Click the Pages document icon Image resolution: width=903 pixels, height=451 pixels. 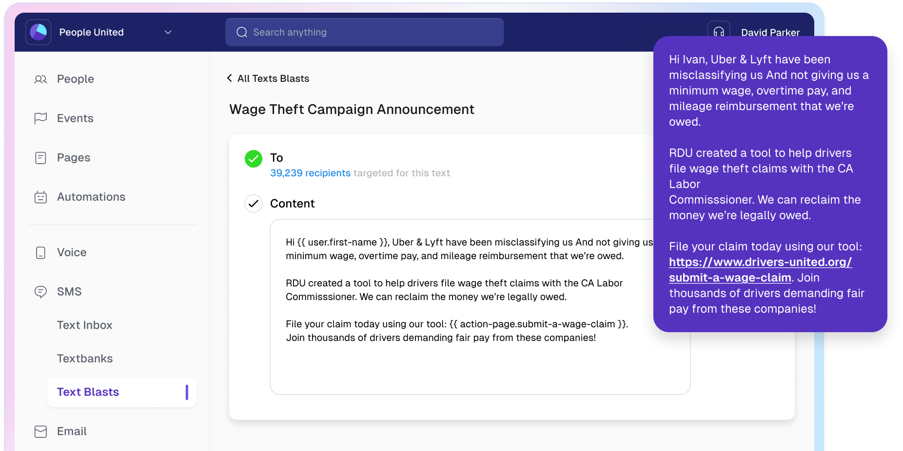41,158
